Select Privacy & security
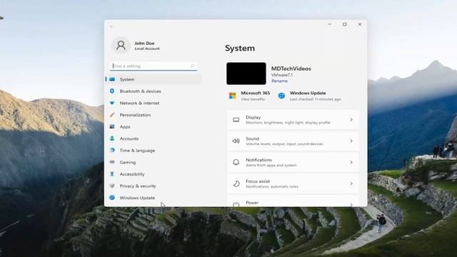 point(154,186)
